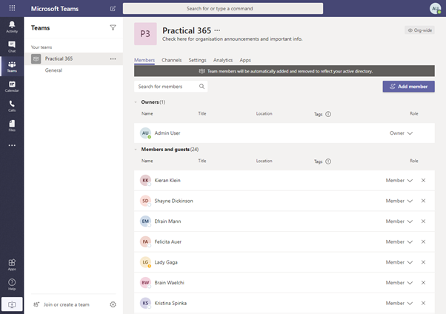Open Files in the sidebar
This screenshot has height=314, width=446.
[x=12, y=126]
